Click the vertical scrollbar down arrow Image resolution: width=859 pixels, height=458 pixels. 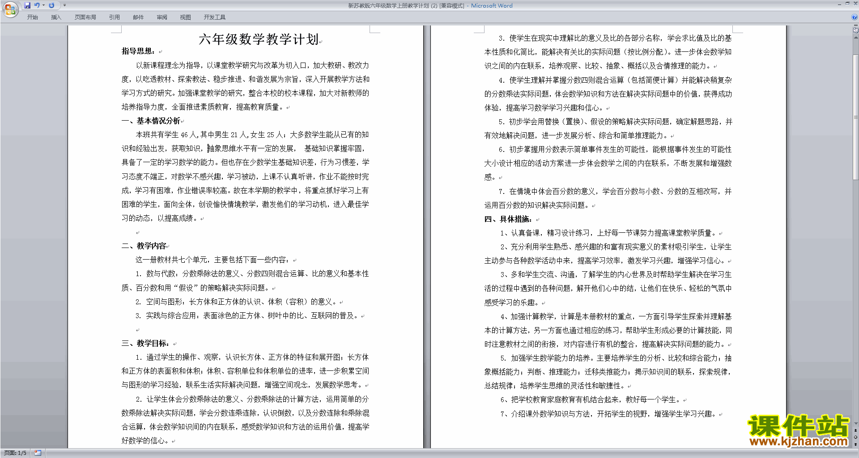(856, 423)
